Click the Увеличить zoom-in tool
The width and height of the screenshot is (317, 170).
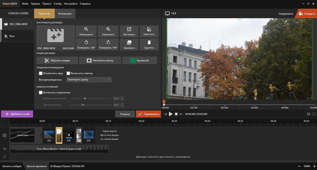point(108,31)
